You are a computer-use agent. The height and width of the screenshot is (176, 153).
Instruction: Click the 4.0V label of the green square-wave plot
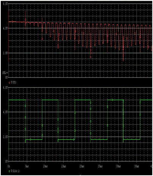pos(5,112)
